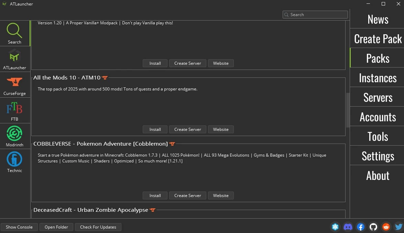Click 'Start a true Pokémon adventure' description
Viewport: 404px width, 233px height.
182,158
